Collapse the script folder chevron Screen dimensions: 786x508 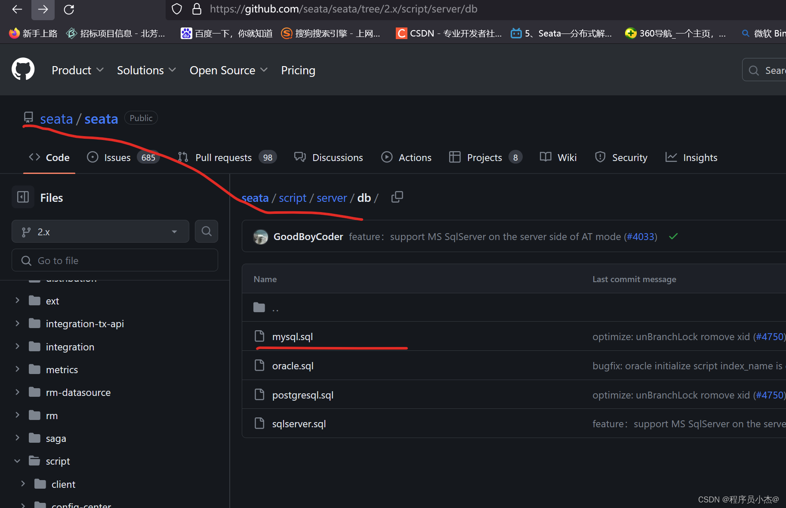(17, 461)
